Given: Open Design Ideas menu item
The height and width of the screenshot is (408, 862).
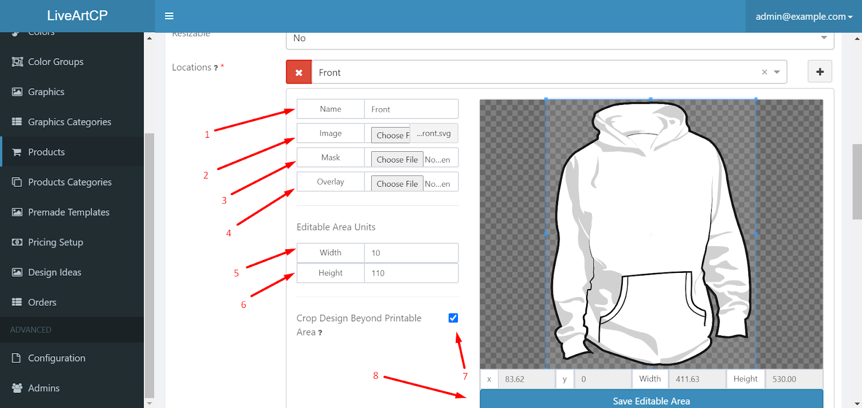Looking at the screenshot, I should [x=72, y=272].
